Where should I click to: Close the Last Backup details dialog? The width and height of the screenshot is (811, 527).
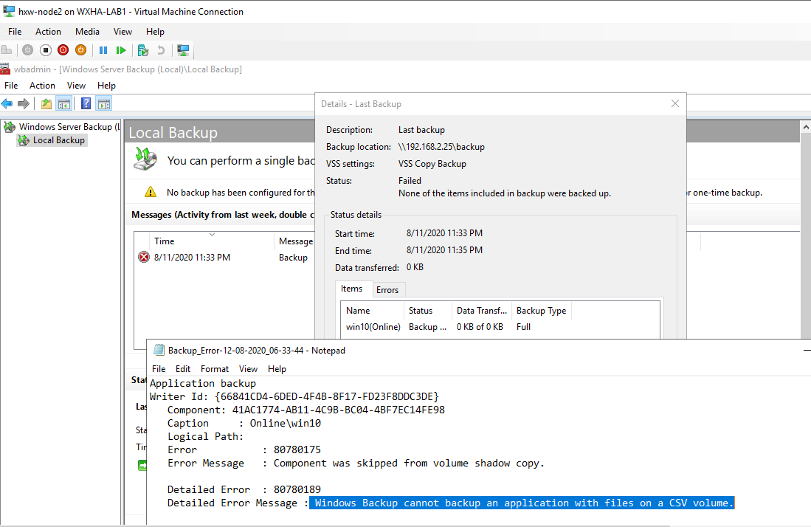(674, 103)
